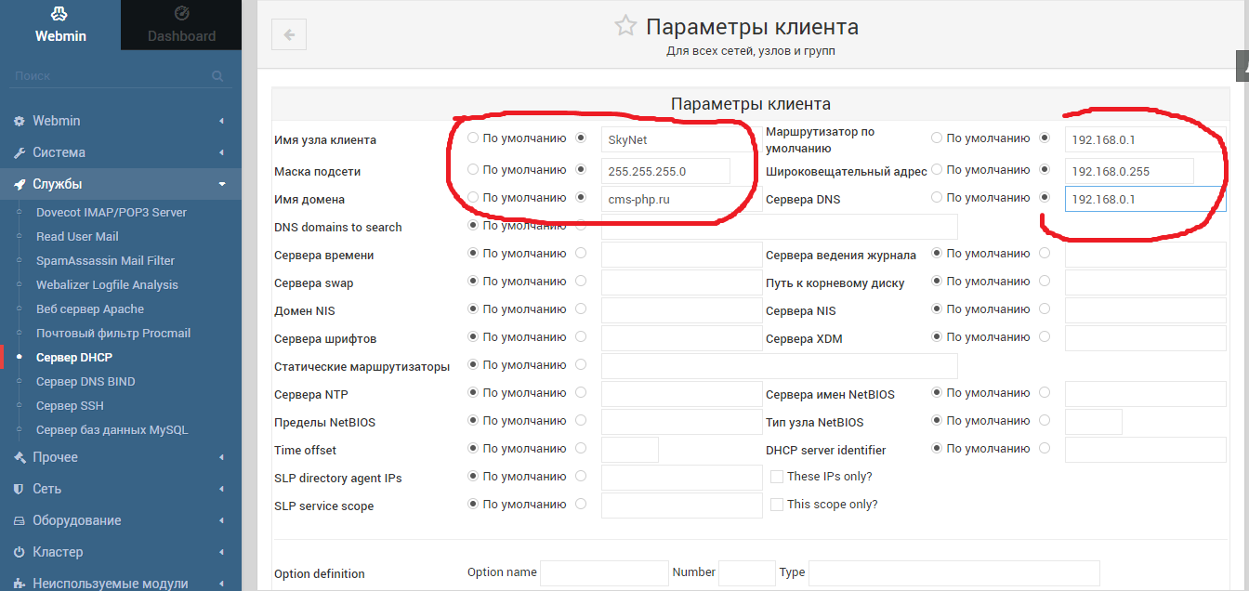Expand the Неиспользуемые модули category

point(121,582)
